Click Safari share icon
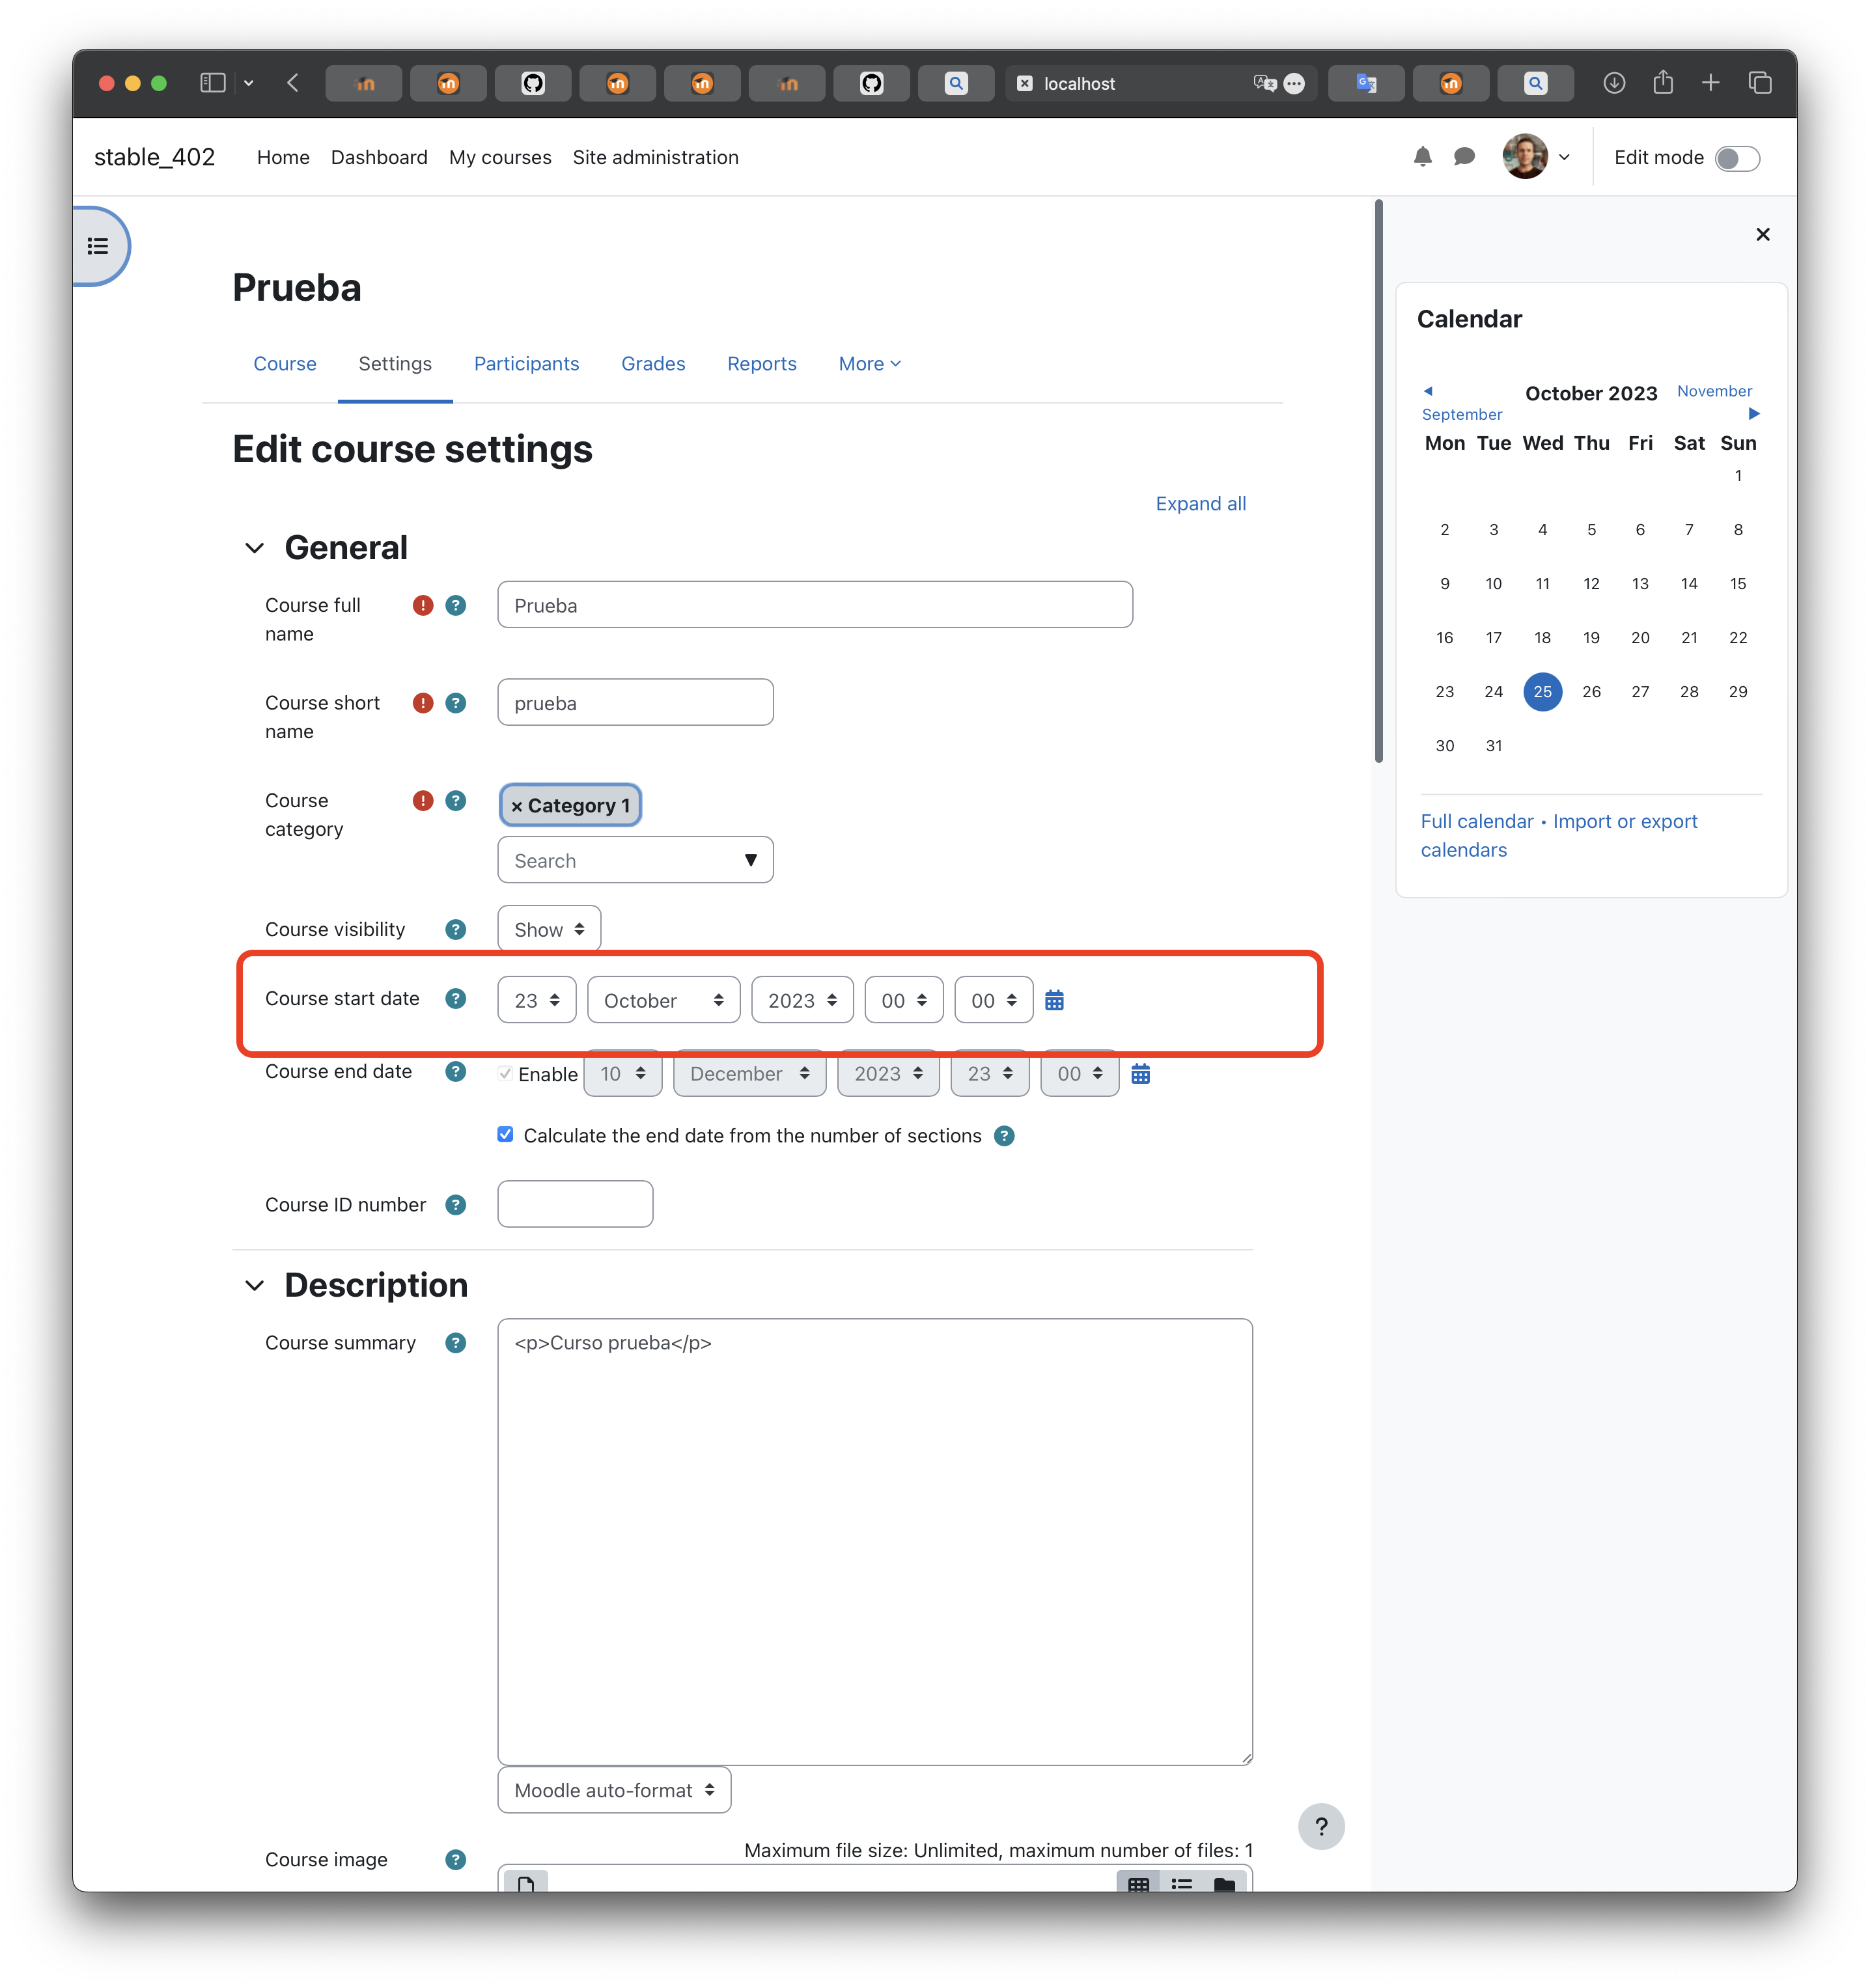This screenshot has height=1988, width=1870. (1662, 82)
